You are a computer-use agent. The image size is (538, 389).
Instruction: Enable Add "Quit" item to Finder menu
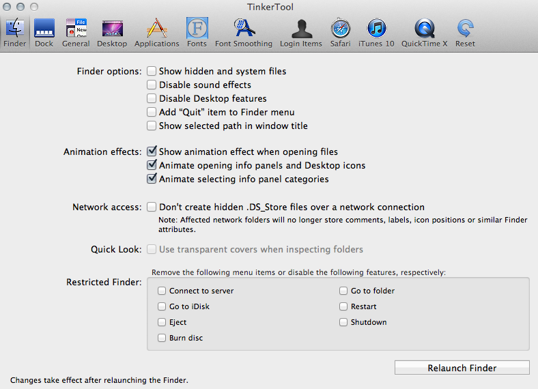pos(152,112)
